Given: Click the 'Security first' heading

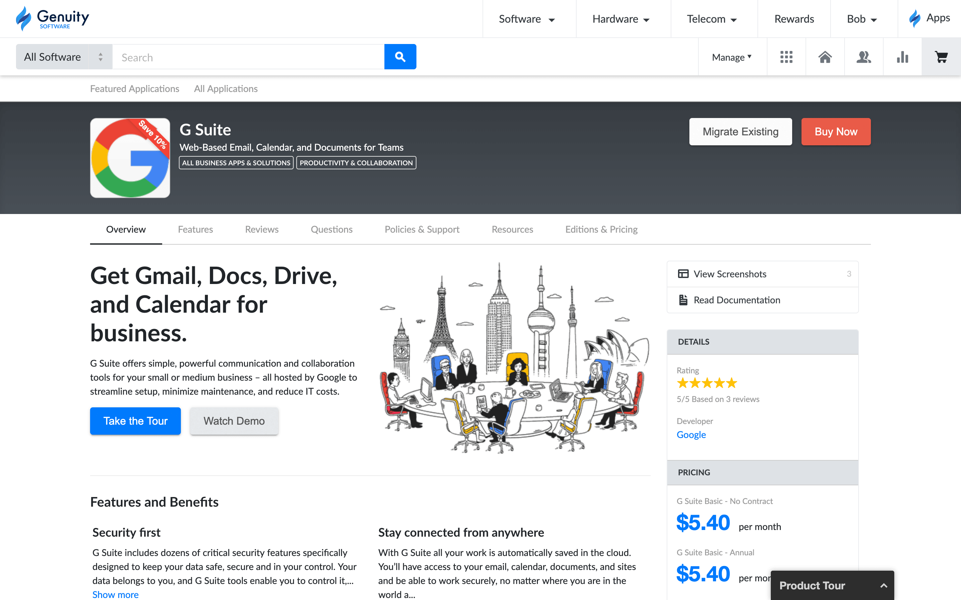Looking at the screenshot, I should 126,532.
